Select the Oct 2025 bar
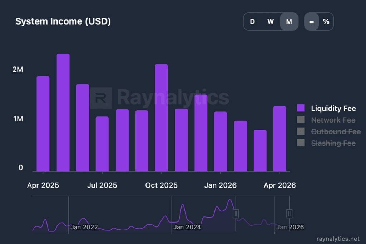Viewport: 366px width, 244px height. pyautogui.click(x=161, y=118)
